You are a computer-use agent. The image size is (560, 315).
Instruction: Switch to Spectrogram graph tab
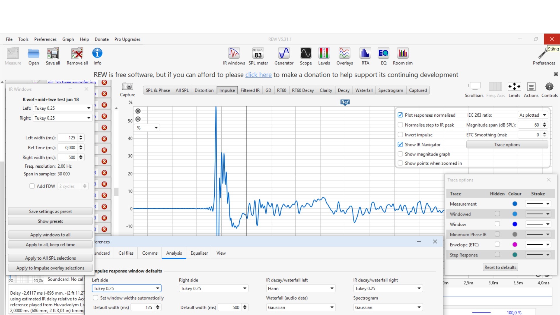coord(391,90)
